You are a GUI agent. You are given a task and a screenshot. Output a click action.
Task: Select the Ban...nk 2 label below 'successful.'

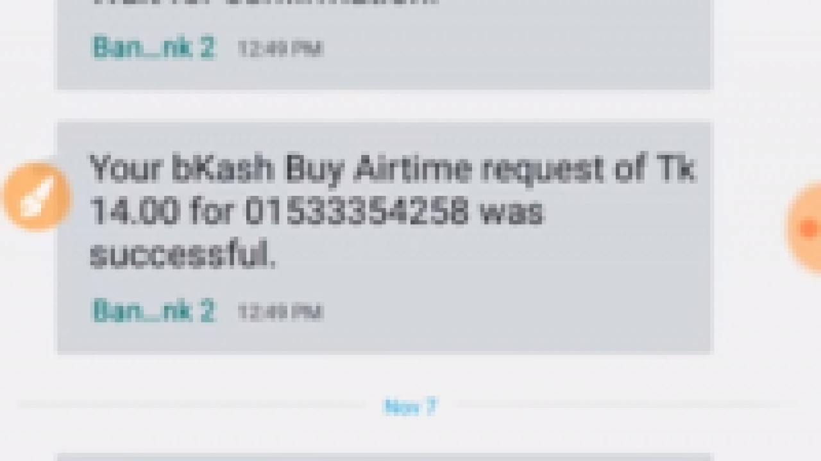coord(154,311)
